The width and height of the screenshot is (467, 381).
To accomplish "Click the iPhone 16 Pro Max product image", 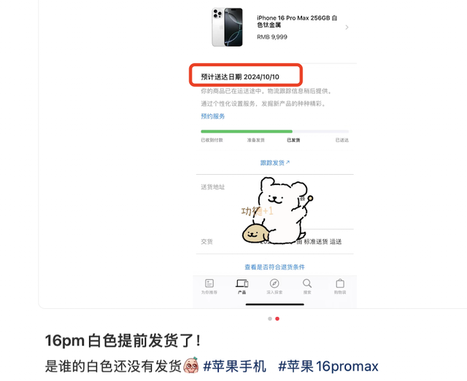I will click(227, 27).
